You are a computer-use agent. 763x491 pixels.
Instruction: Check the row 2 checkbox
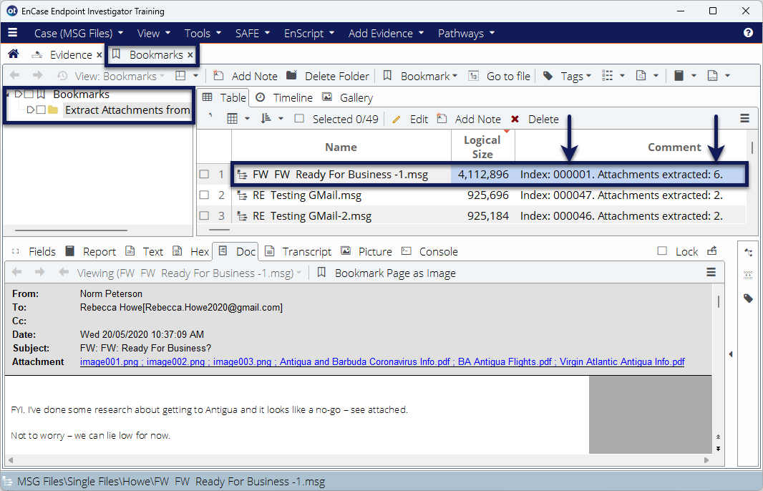tap(205, 195)
